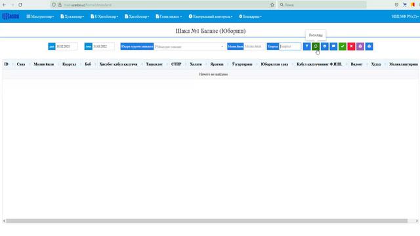The image size is (420, 236).
Task: Sort by the Холати column header
Action: [196, 64]
